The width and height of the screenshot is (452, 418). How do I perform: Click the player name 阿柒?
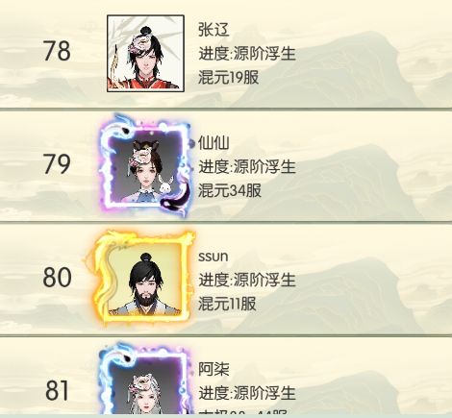coord(213,369)
